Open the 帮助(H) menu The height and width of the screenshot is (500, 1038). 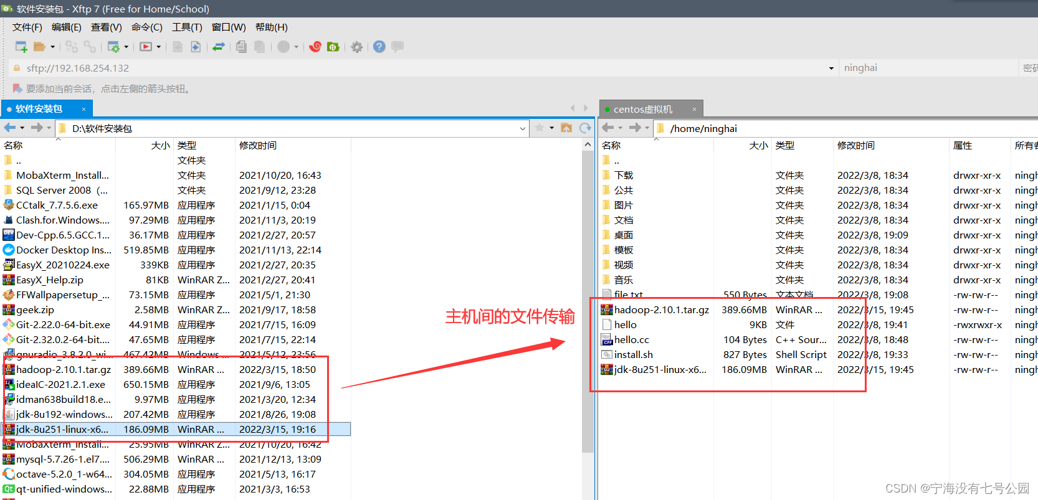272,27
